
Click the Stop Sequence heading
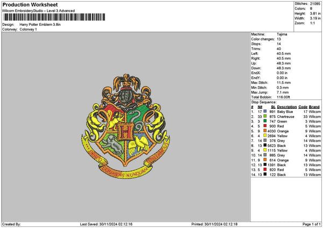coord(264,102)
